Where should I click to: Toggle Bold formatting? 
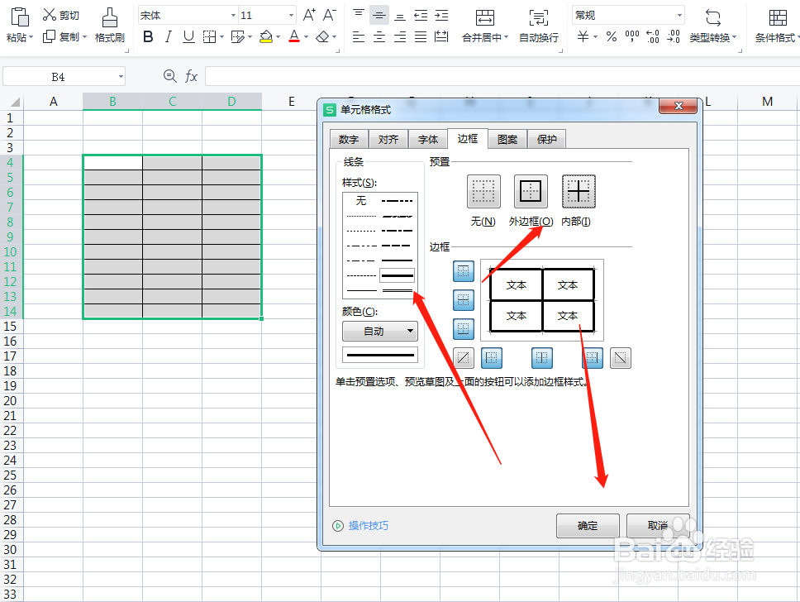(148, 36)
